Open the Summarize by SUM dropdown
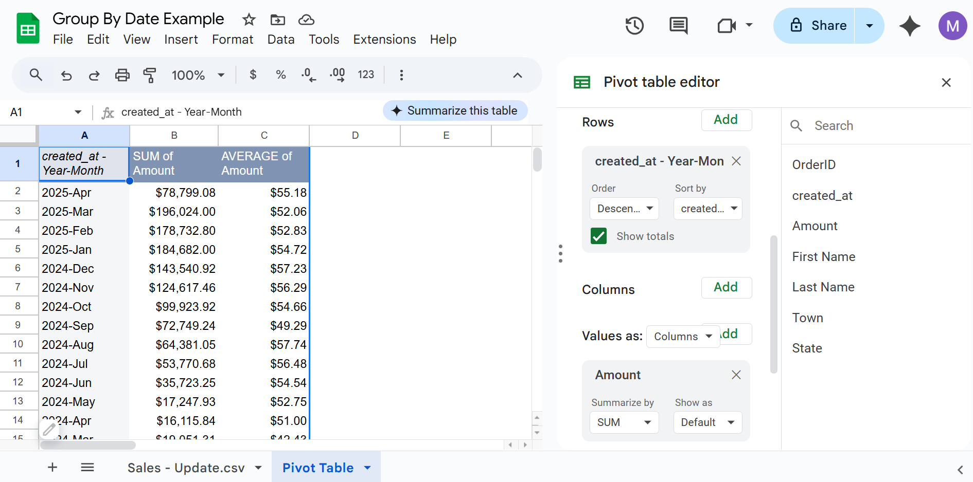The height and width of the screenshot is (482, 973). coord(624,422)
